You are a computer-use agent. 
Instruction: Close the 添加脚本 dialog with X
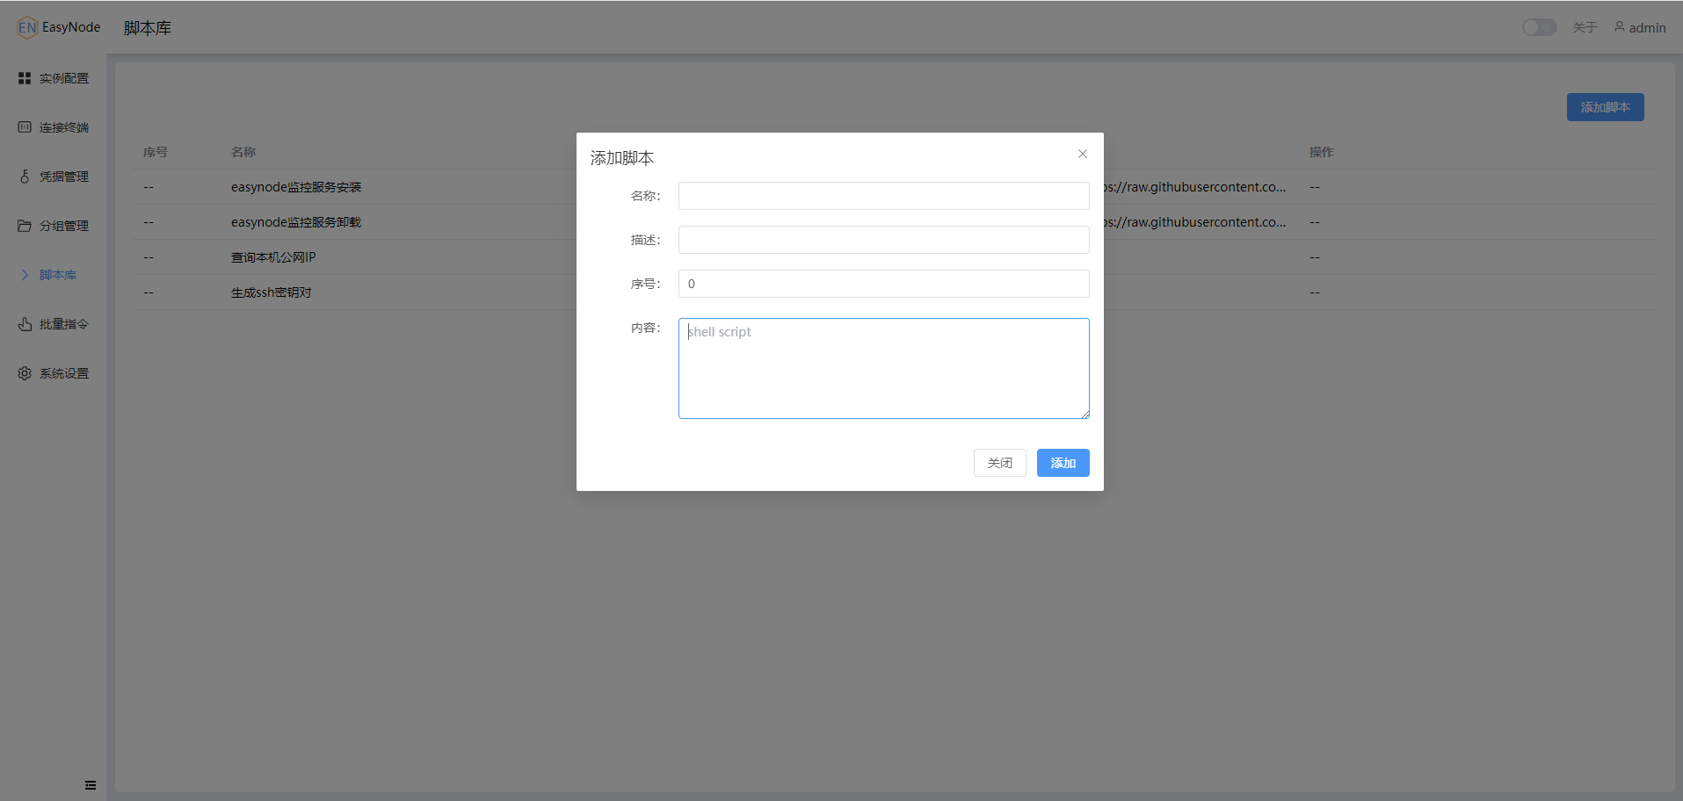(1083, 154)
